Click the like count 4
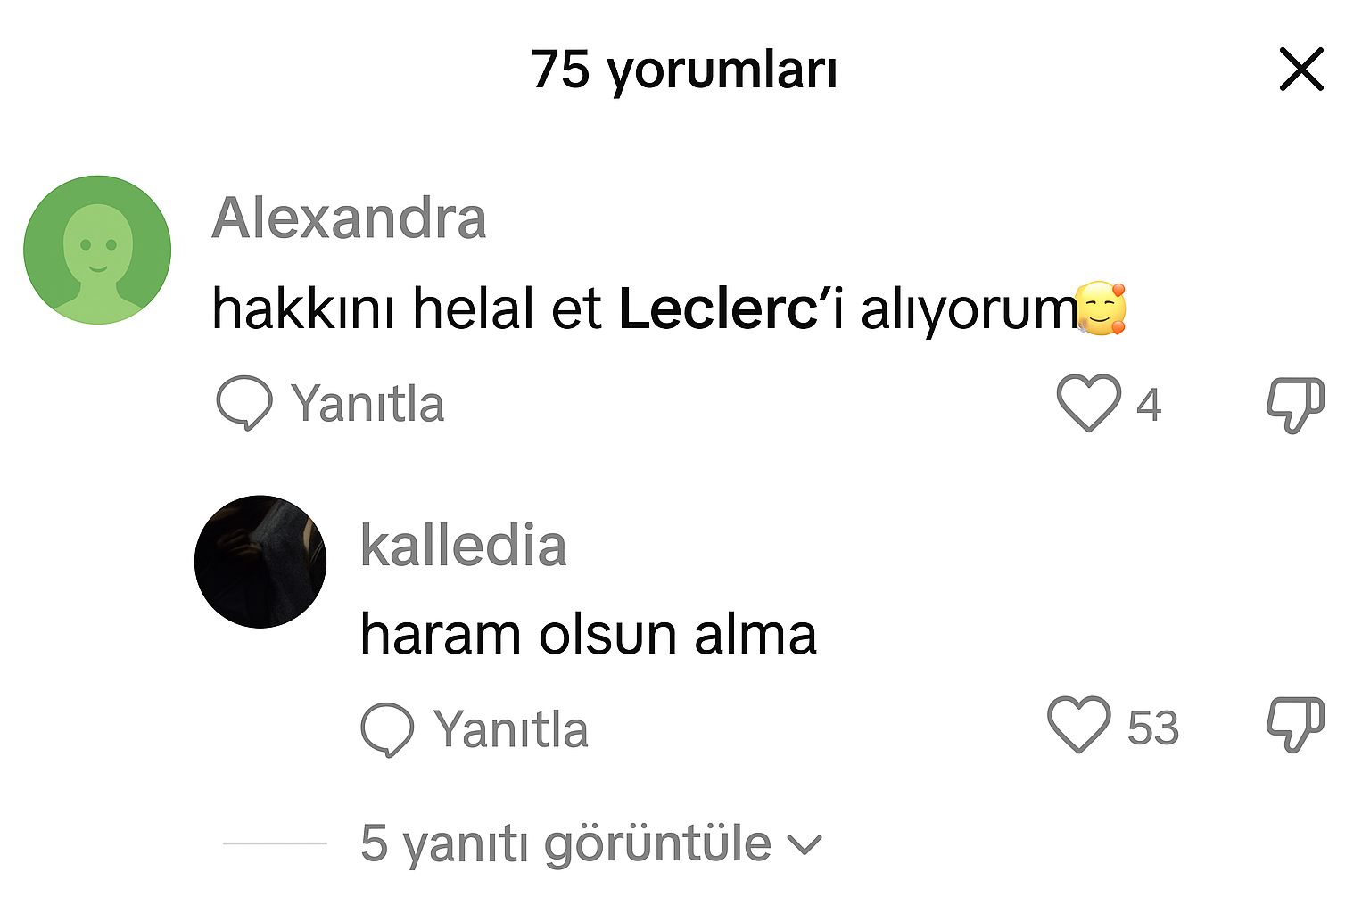This screenshot has height=913, width=1370. click(1149, 405)
